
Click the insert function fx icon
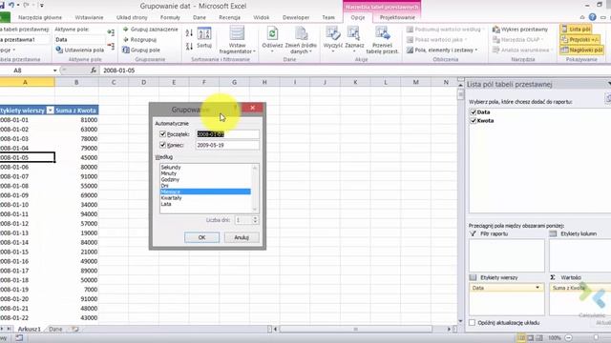[x=94, y=71]
